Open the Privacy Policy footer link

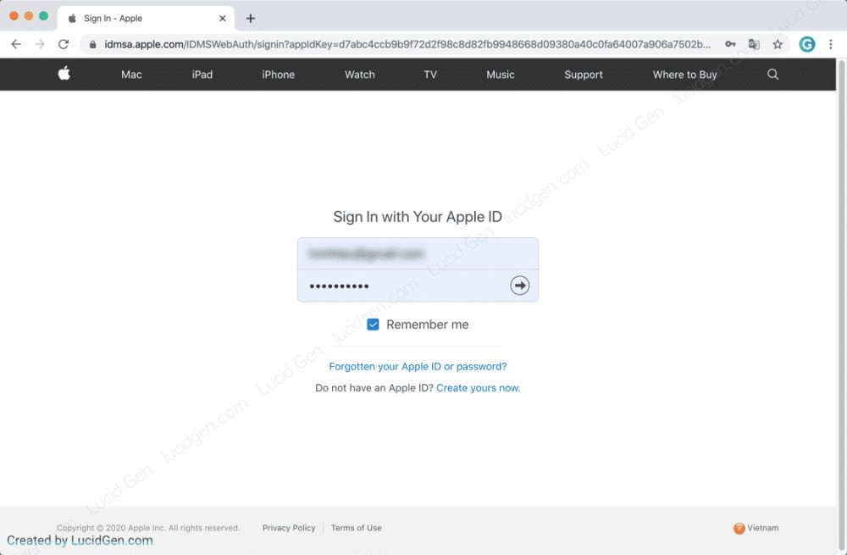(289, 528)
